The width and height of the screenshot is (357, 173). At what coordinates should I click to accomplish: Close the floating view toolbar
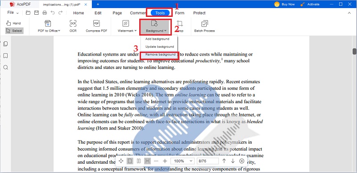[242, 161]
